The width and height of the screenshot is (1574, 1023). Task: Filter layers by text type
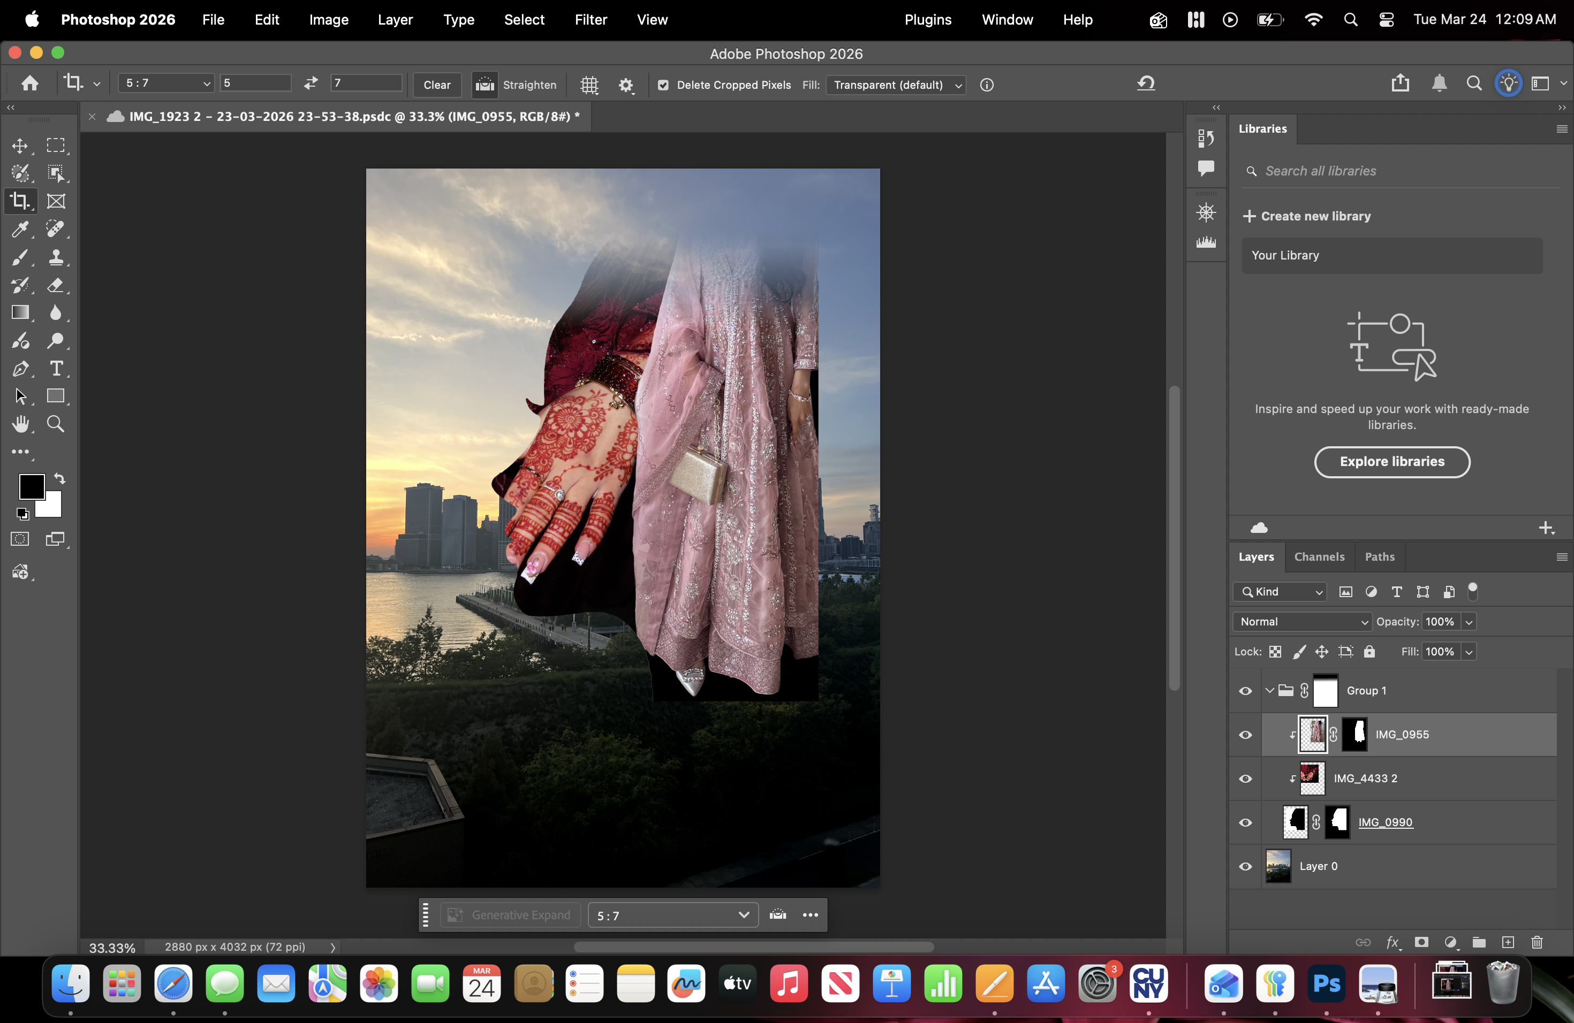click(x=1396, y=591)
